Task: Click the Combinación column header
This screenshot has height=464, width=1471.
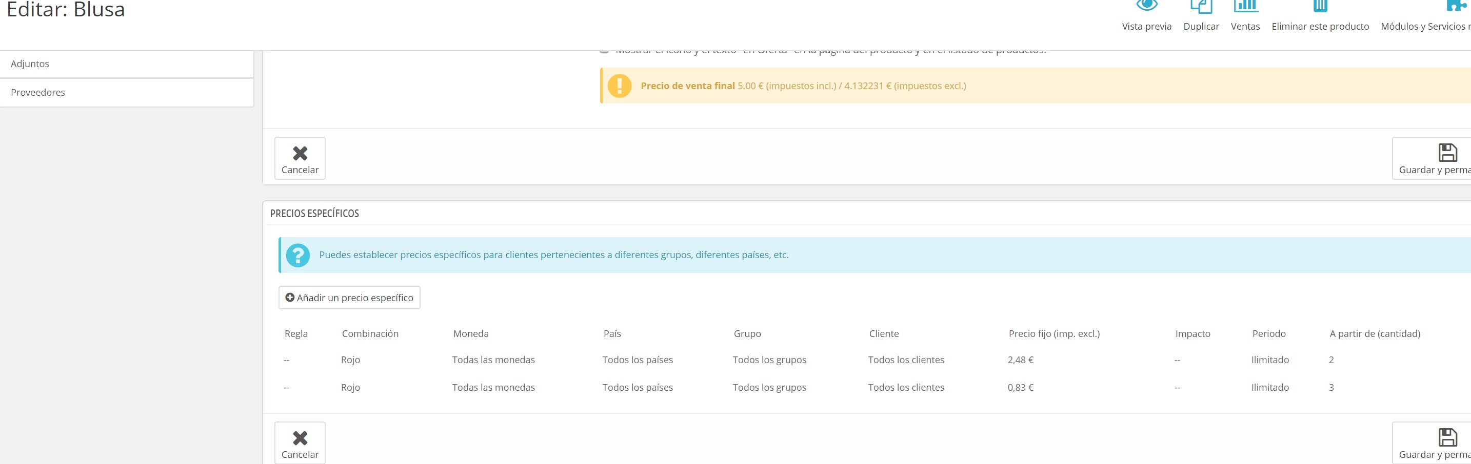Action: pyautogui.click(x=370, y=333)
